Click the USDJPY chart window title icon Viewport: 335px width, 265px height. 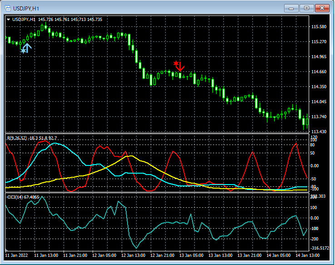(x=8, y=8)
